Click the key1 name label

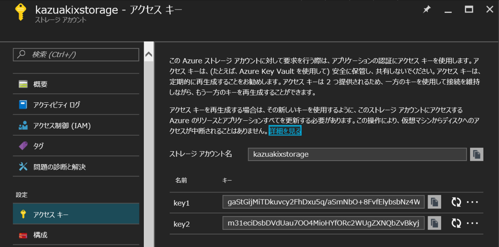(182, 203)
